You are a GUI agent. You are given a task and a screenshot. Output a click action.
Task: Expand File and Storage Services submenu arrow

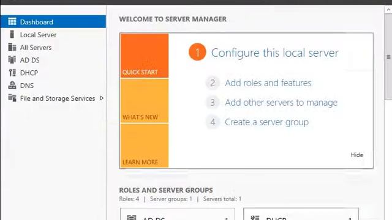click(x=102, y=98)
